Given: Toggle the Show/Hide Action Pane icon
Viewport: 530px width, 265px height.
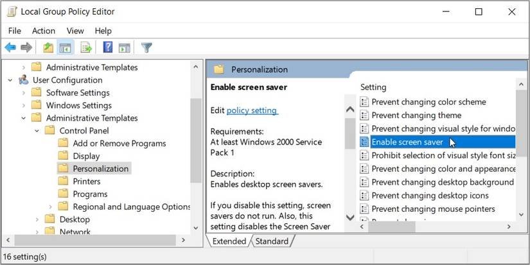Looking at the screenshot, I should 125,47.
